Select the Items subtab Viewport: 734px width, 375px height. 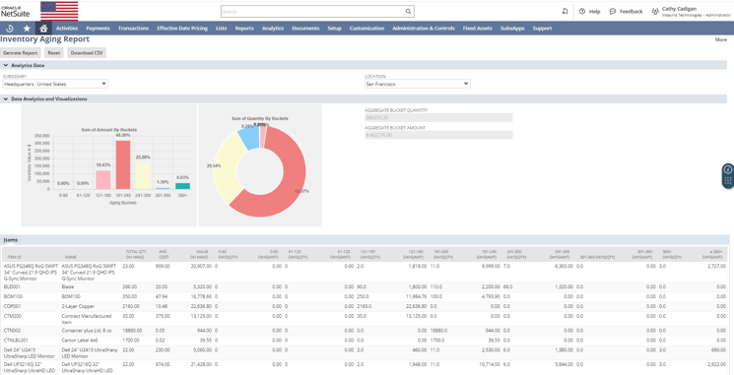coord(11,240)
